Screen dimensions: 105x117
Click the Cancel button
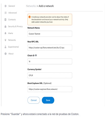(34, 100)
